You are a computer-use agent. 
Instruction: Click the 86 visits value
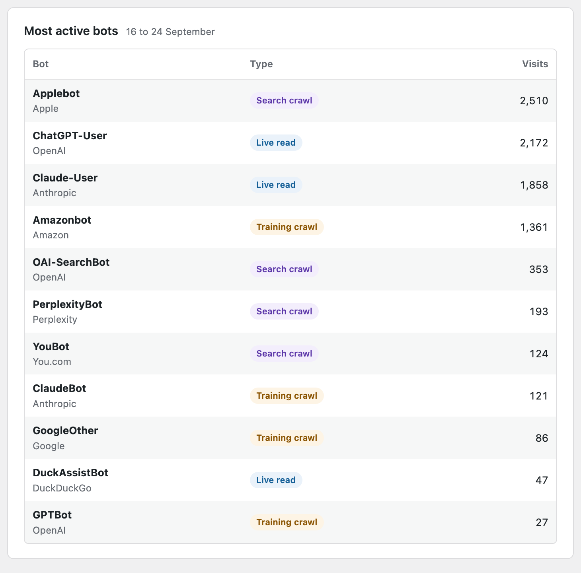pos(542,438)
